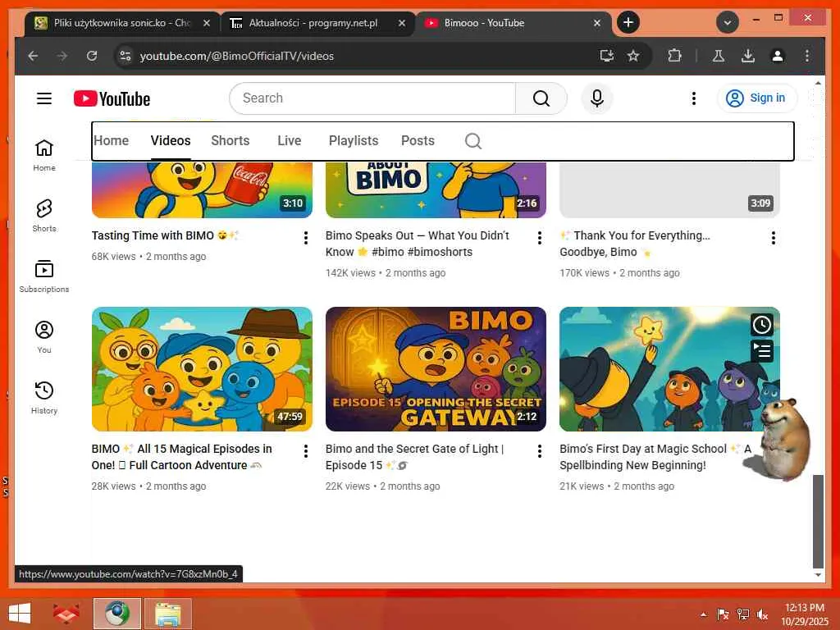Click the YouTube logo
Viewport: 840px width, 630px height.
pos(112,98)
